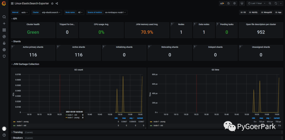Show info tooltip on Relocating shards panel
Image resolution: width=285 pixels, height=140 pixels.
click(x=149, y=46)
